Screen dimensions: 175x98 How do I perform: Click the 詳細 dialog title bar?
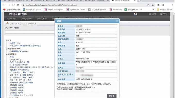(87, 21)
